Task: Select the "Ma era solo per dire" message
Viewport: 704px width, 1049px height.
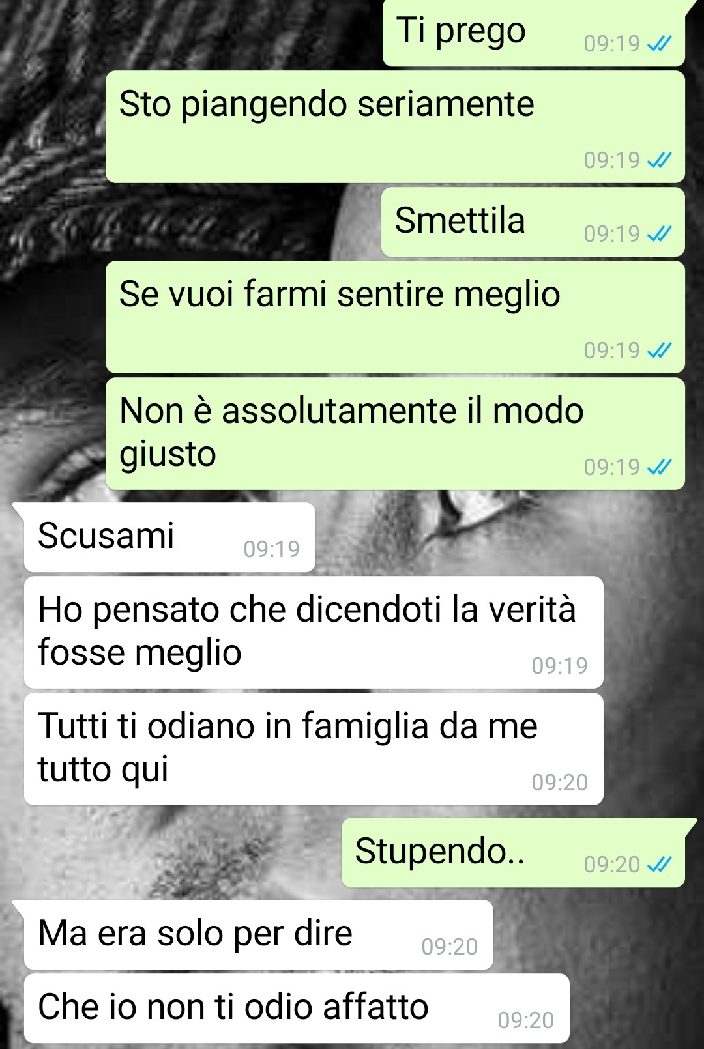Action: (258, 935)
